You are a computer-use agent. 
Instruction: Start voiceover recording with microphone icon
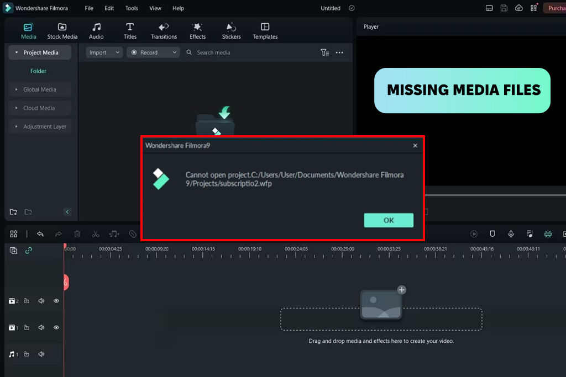coord(511,234)
